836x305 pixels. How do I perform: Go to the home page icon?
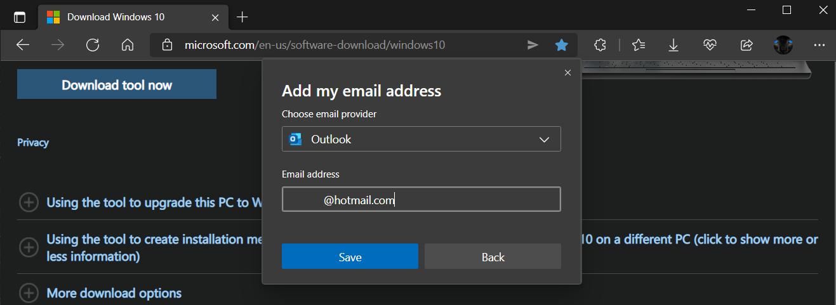[x=128, y=44]
